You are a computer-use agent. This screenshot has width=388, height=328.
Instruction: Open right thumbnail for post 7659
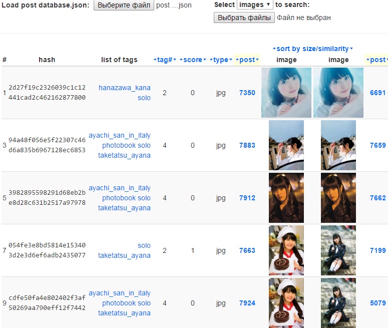338,145
